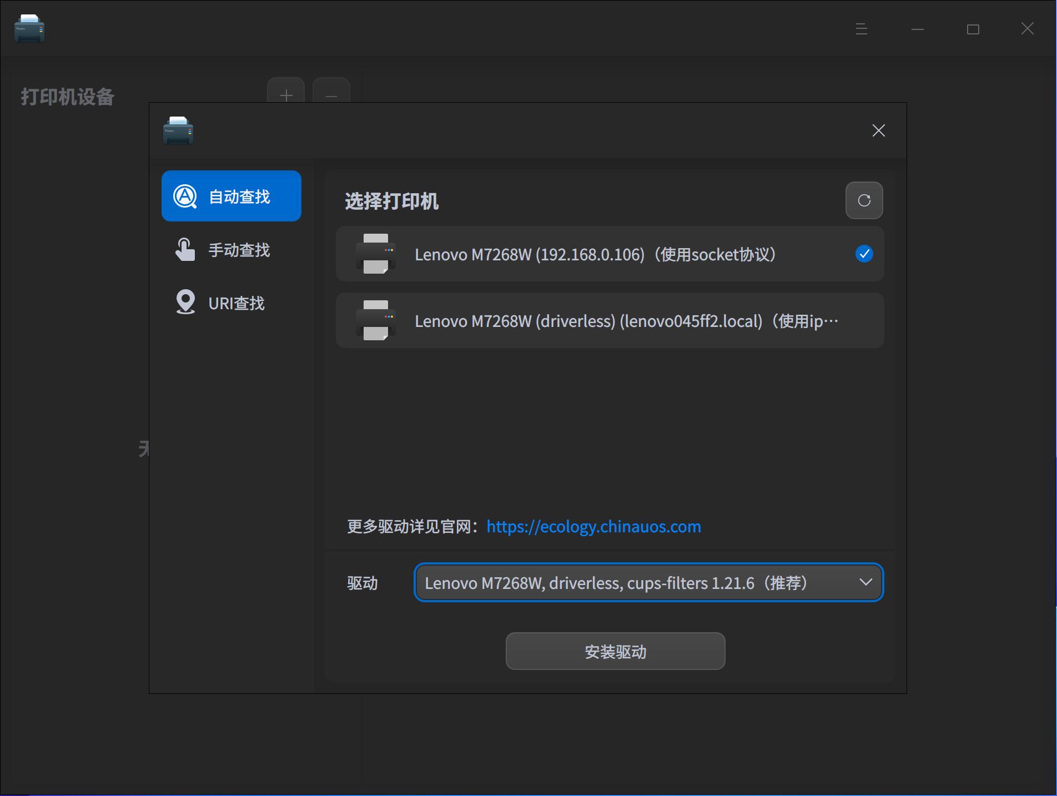Open the title bar hamburger menu

pyautogui.click(x=860, y=28)
